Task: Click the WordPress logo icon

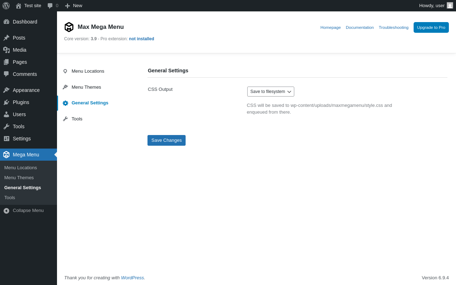Action: click(6, 6)
